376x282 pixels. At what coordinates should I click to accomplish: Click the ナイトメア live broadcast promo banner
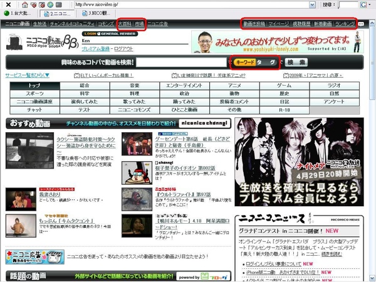[299, 162]
